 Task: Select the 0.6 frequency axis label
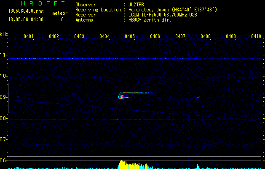4,161
